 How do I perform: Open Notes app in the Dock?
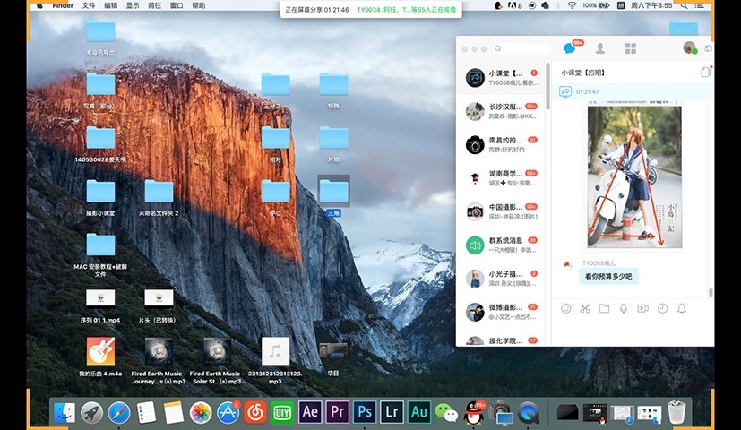tap(174, 412)
